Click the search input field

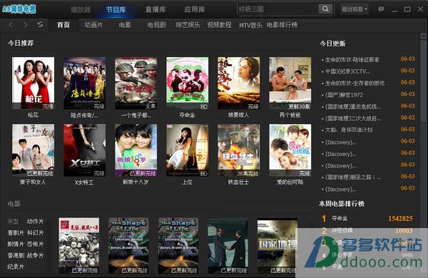(x=278, y=9)
